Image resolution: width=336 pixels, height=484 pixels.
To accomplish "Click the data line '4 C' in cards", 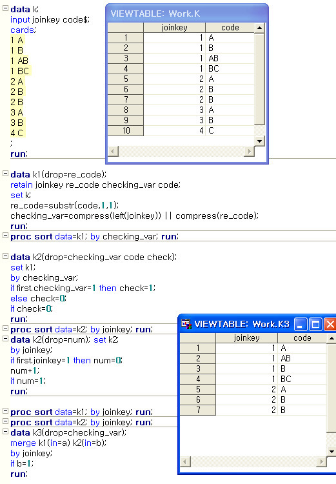I will pos(17,133).
